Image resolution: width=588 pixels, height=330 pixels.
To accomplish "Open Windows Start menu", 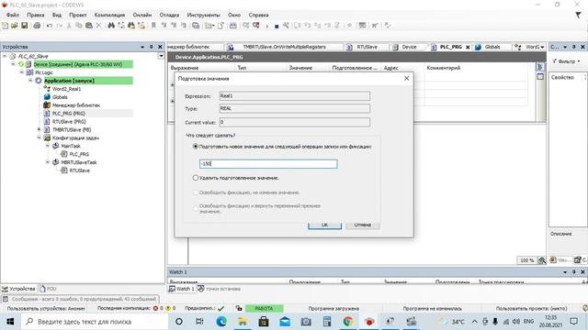I will pos(10,322).
